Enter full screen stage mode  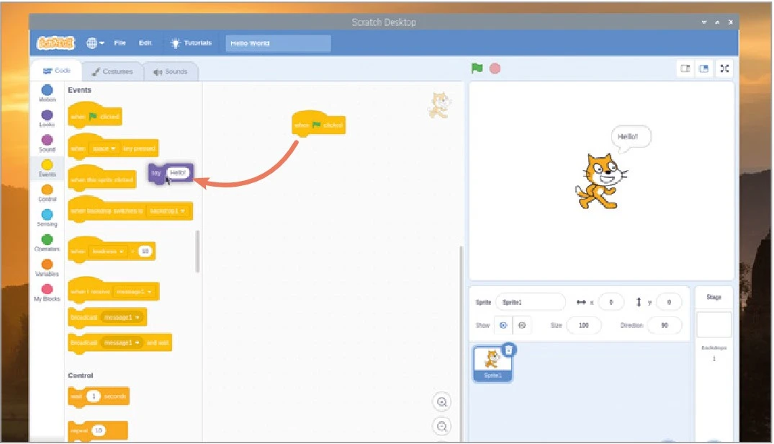[x=724, y=68]
